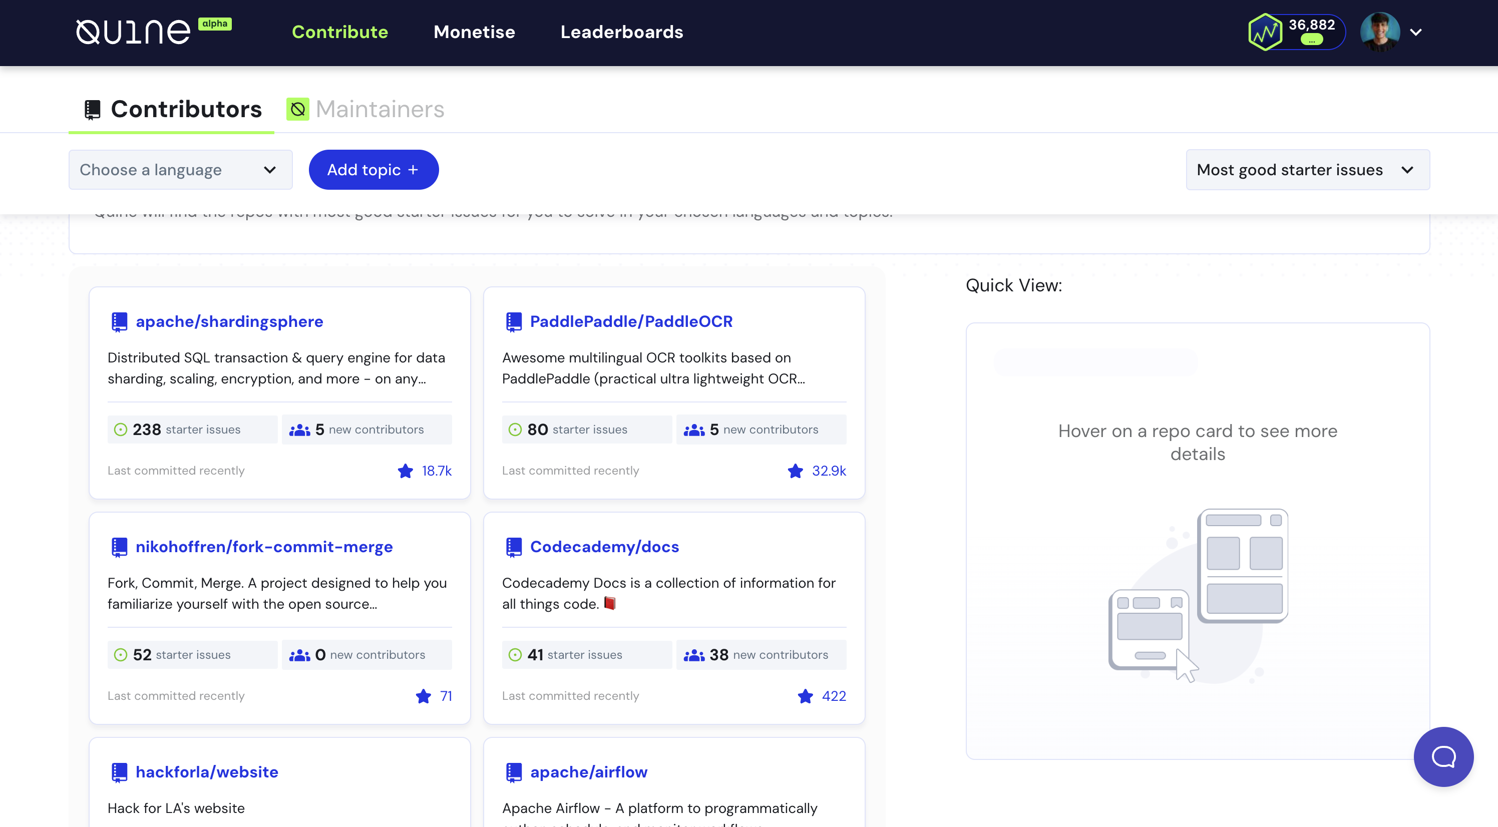Open the chat support bubble
The image size is (1498, 827).
pyautogui.click(x=1443, y=756)
